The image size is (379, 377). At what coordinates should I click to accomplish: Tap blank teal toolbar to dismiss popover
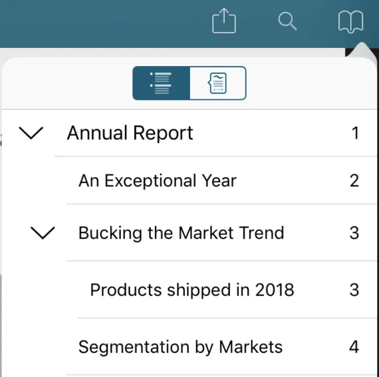(x=96, y=23)
